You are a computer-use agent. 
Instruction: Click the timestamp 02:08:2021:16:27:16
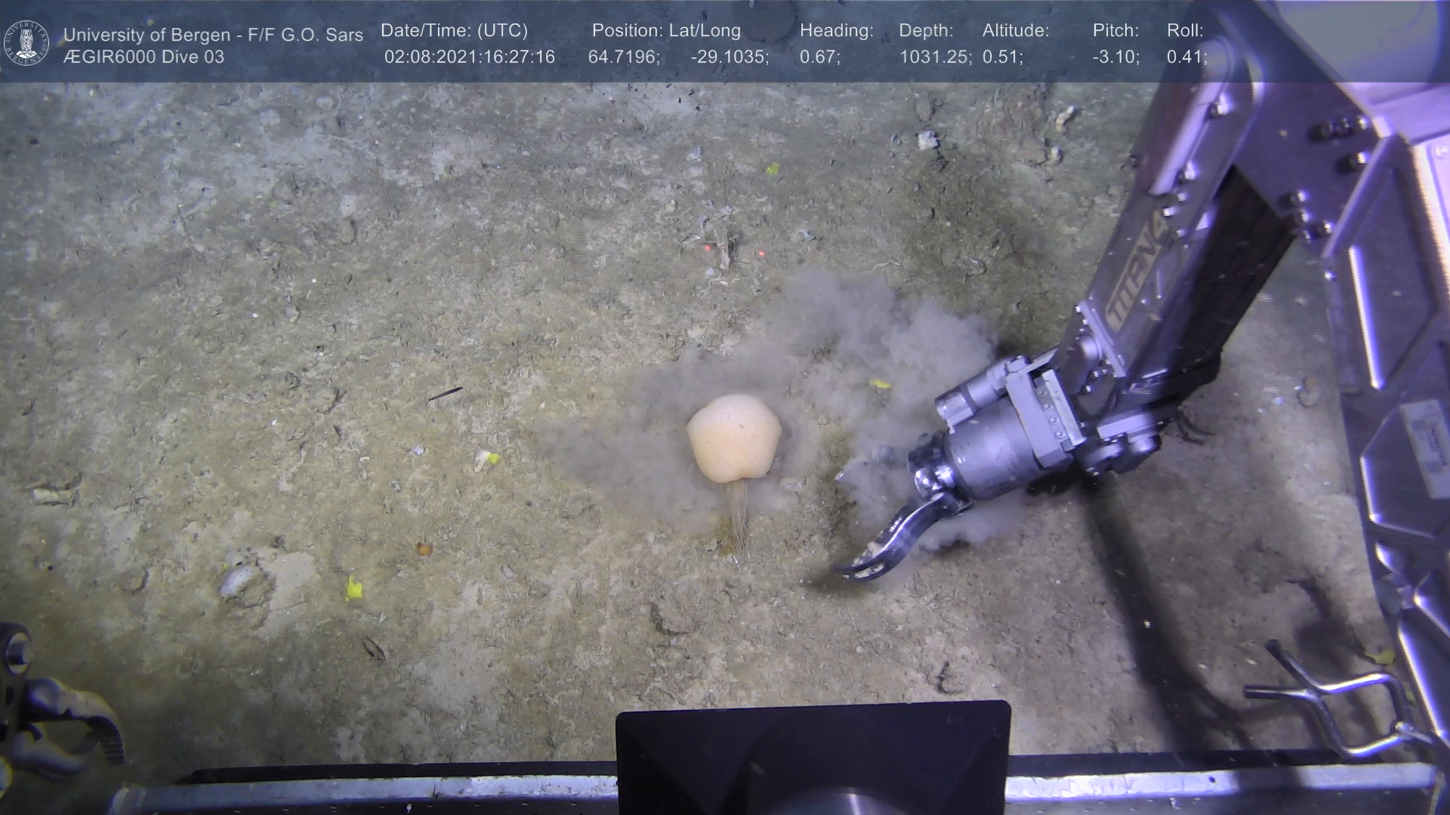[469, 57]
